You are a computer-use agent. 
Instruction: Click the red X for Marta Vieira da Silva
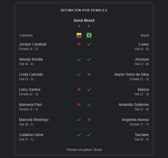pyautogui.click(x=89, y=74)
